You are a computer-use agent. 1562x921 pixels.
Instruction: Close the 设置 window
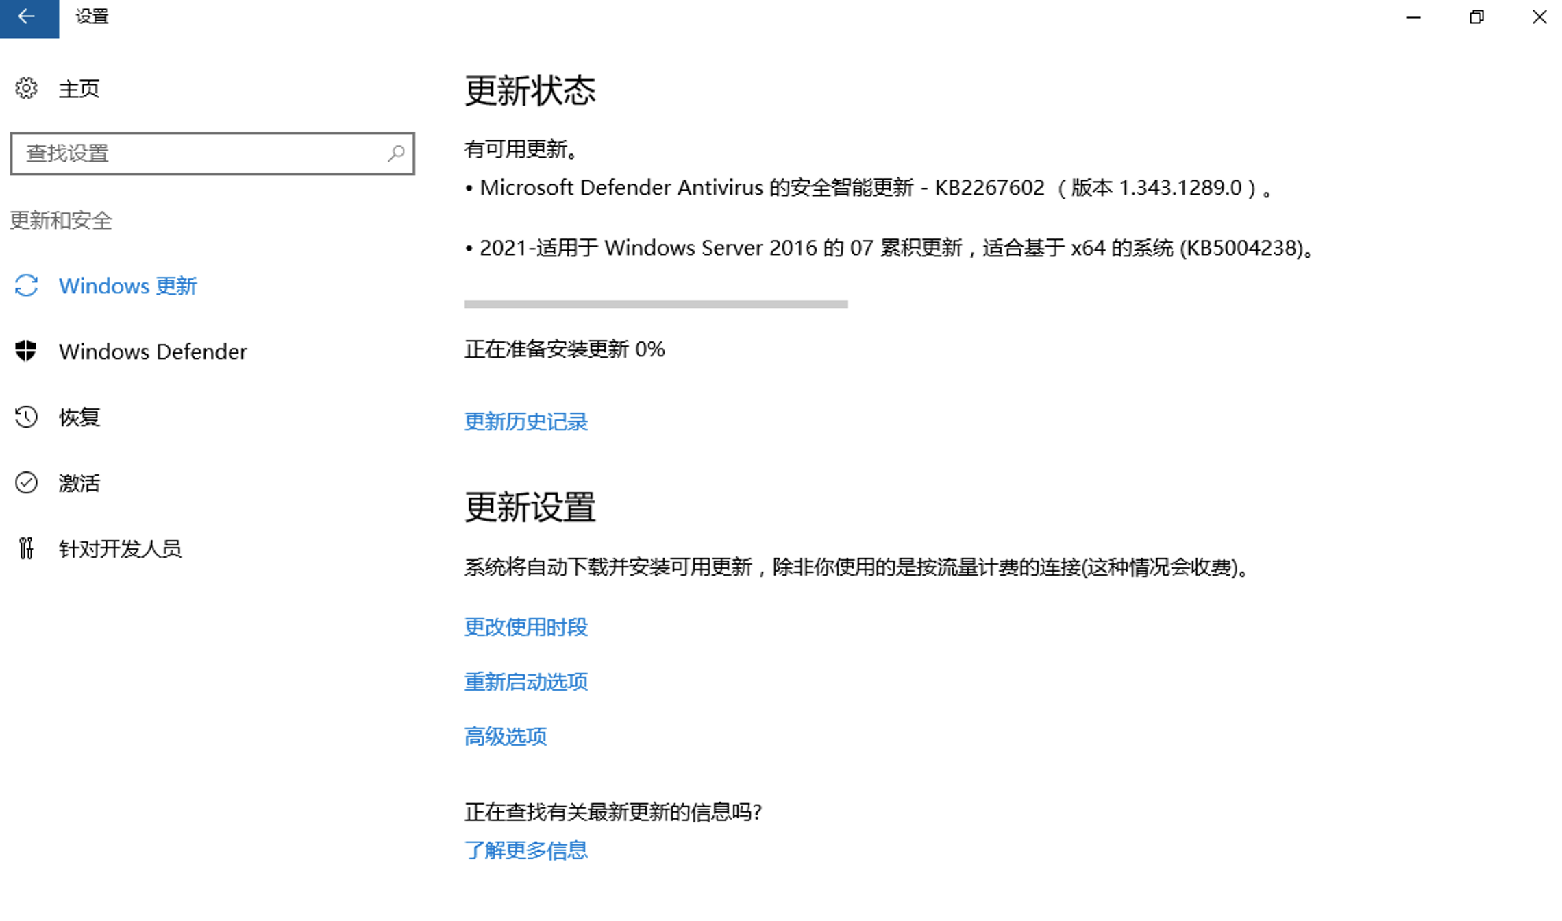[x=1539, y=18]
